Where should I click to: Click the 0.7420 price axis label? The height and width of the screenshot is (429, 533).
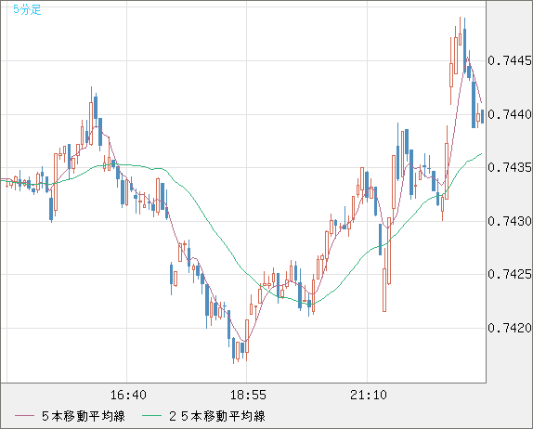coord(510,328)
